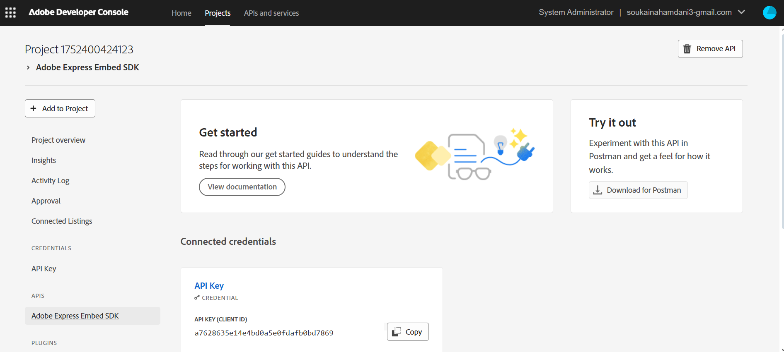Click the copy icon beside Copy
Image resolution: width=784 pixels, height=352 pixels.
(397, 332)
